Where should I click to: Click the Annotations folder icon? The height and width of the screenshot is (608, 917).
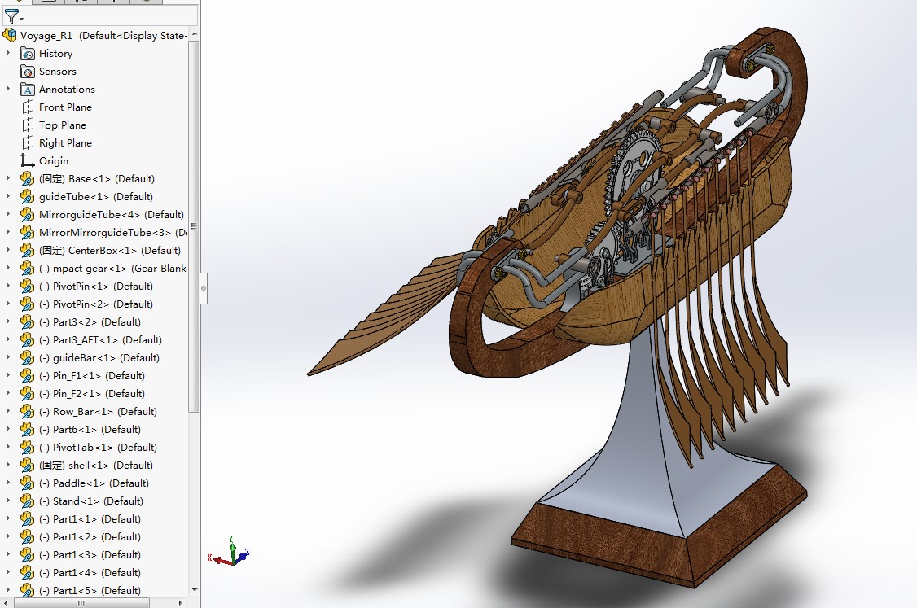pyautogui.click(x=28, y=90)
